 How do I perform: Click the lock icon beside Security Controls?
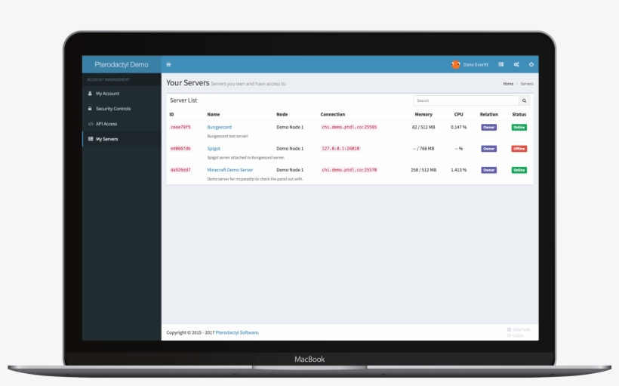[91, 109]
